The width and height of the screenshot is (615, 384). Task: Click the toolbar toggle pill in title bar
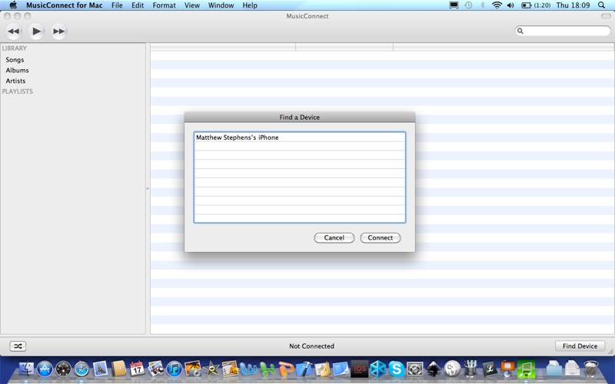pos(606,16)
